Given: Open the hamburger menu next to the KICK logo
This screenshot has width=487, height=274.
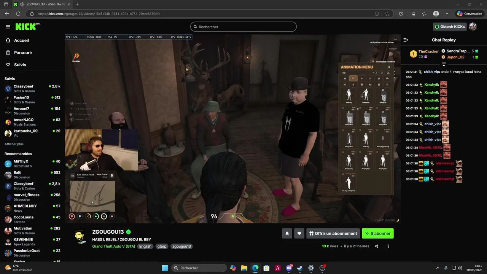Looking at the screenshot, I should pos(8,27).
